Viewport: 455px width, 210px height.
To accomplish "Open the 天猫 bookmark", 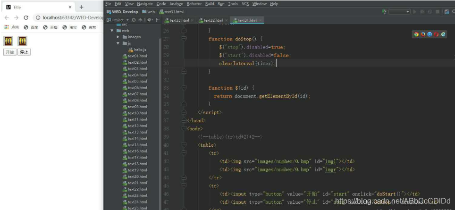I will [x=50, y=27].
